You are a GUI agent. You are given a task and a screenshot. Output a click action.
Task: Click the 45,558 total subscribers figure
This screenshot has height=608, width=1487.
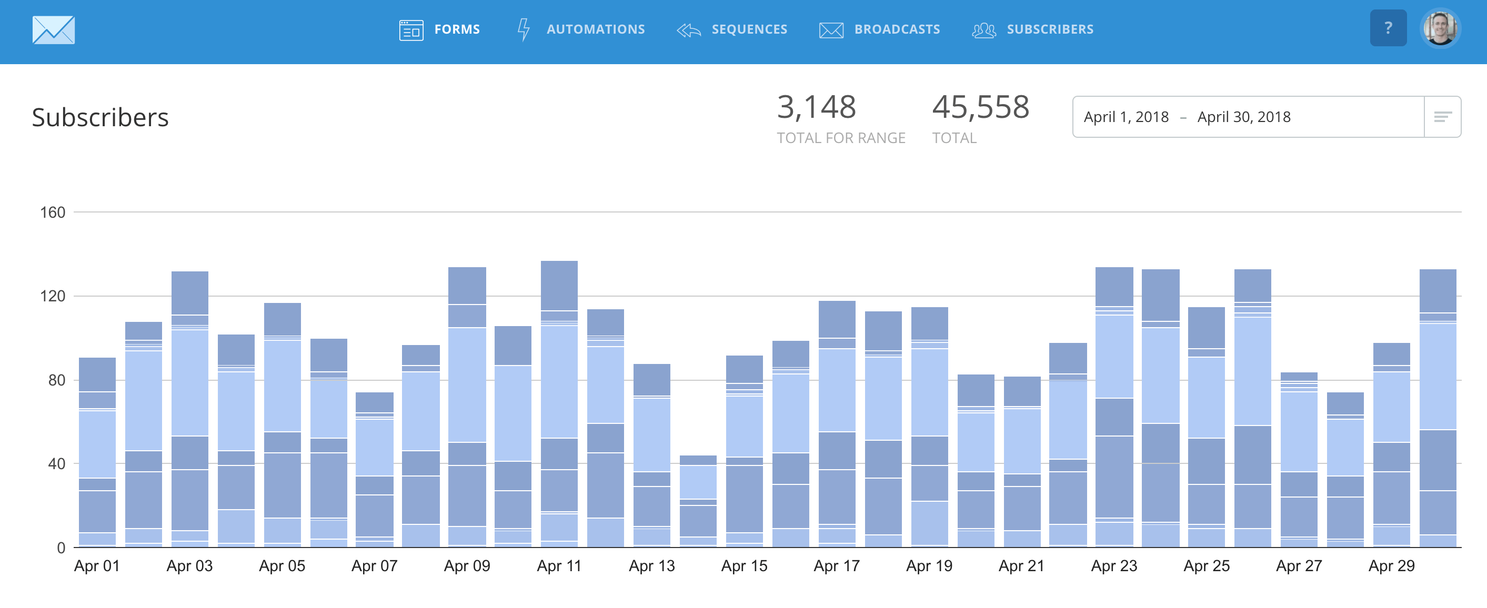981,107
